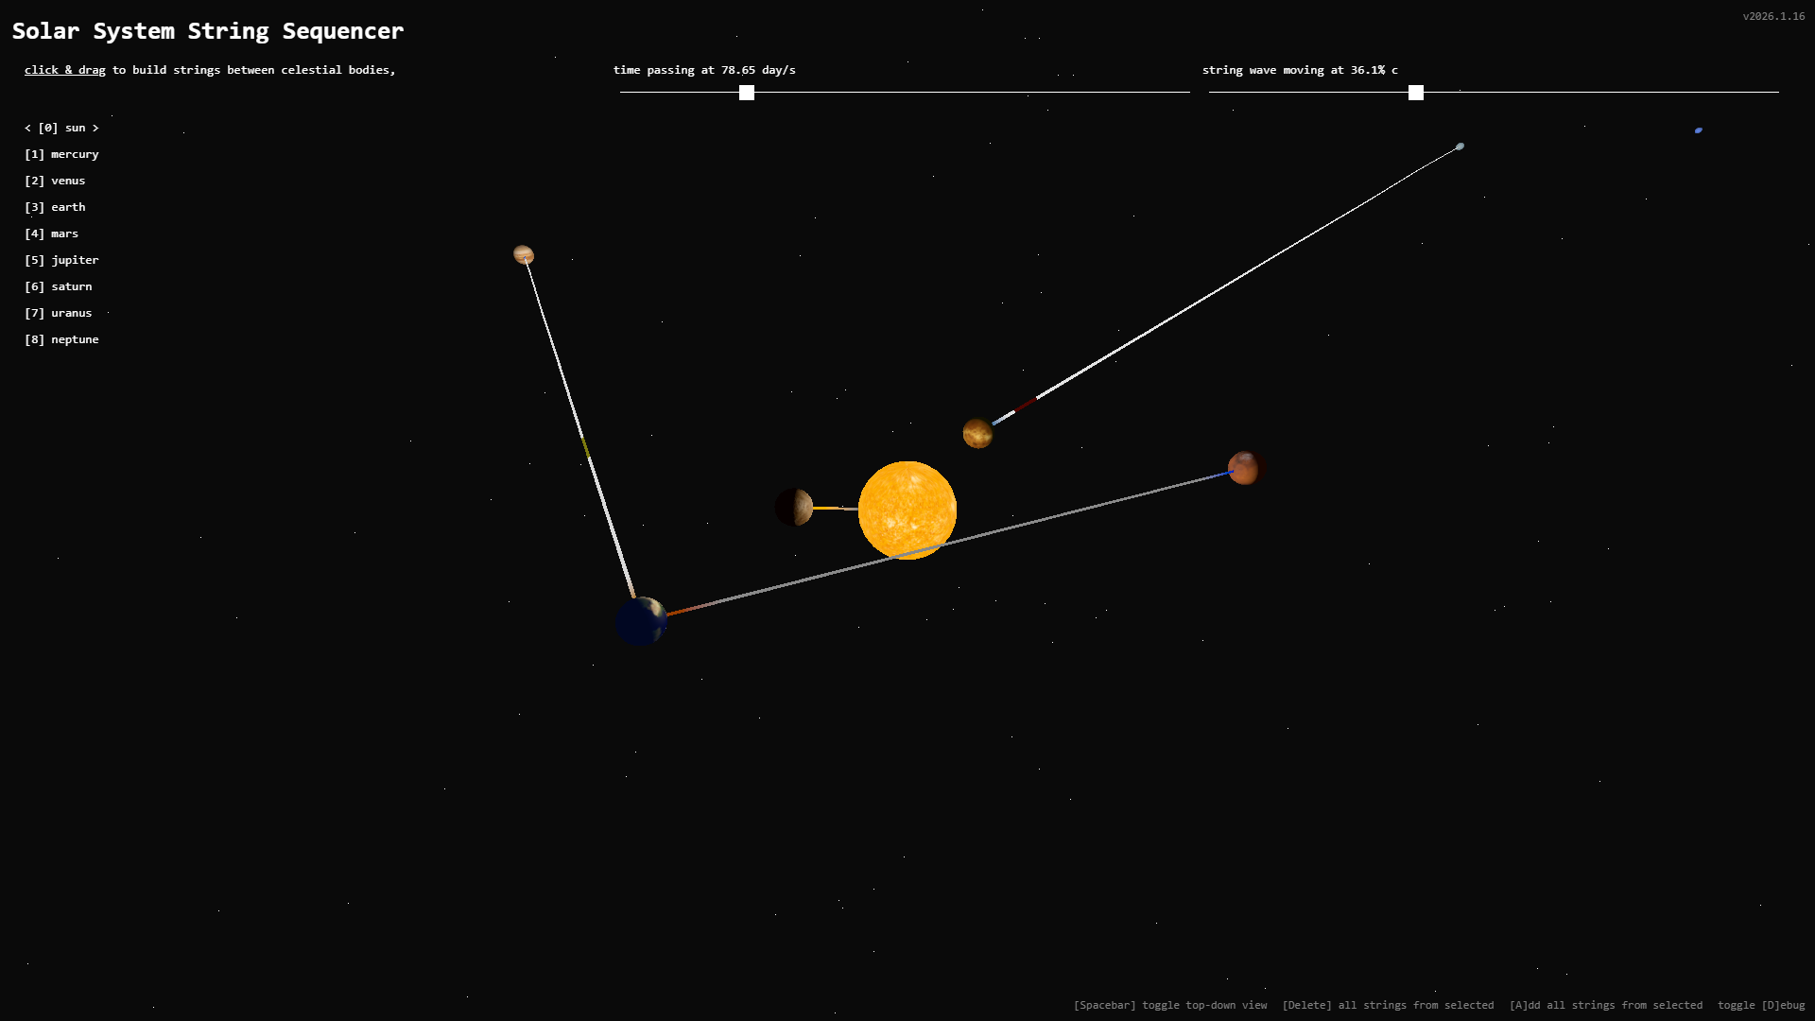Screen dimensions: 1815x1021
Task: Click the time passing speed slider handle
Action: [x=747, y=93]
